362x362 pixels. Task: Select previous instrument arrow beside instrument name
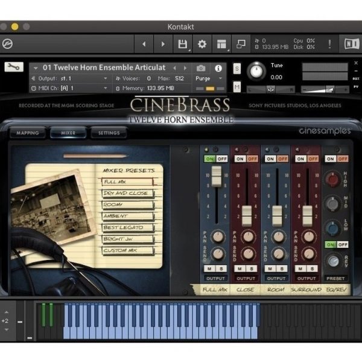click(174, 68)
